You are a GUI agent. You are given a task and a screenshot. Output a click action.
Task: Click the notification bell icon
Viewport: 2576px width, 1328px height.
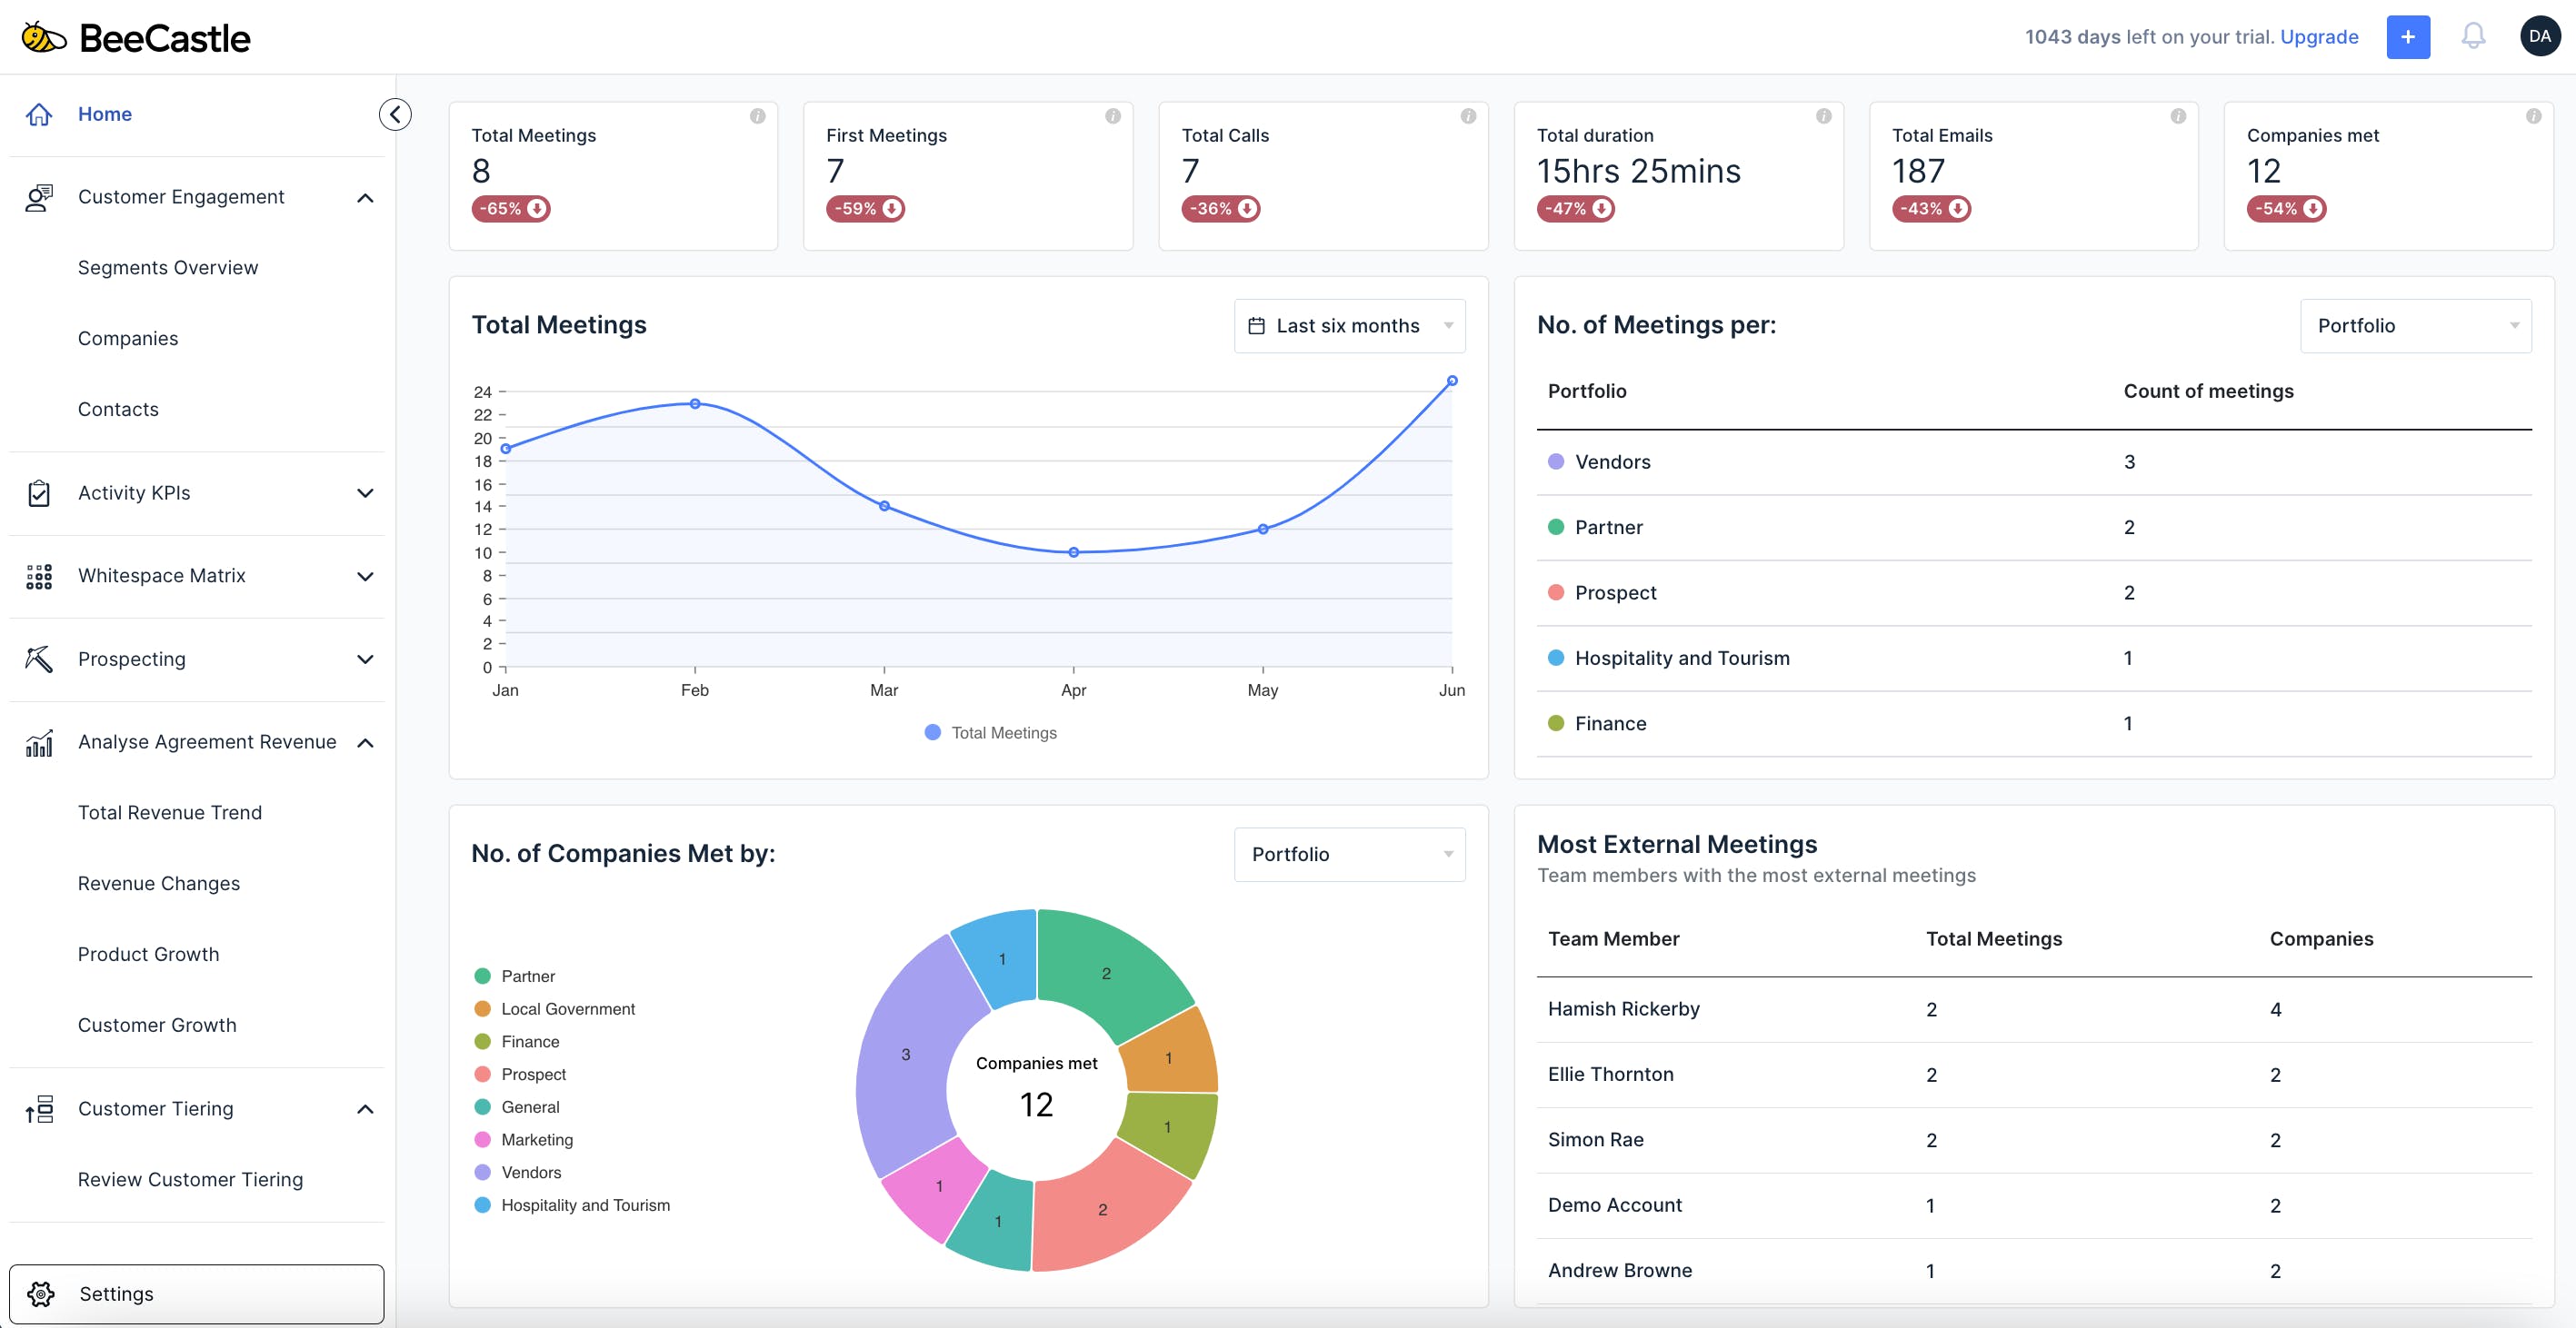[2472, 37]
